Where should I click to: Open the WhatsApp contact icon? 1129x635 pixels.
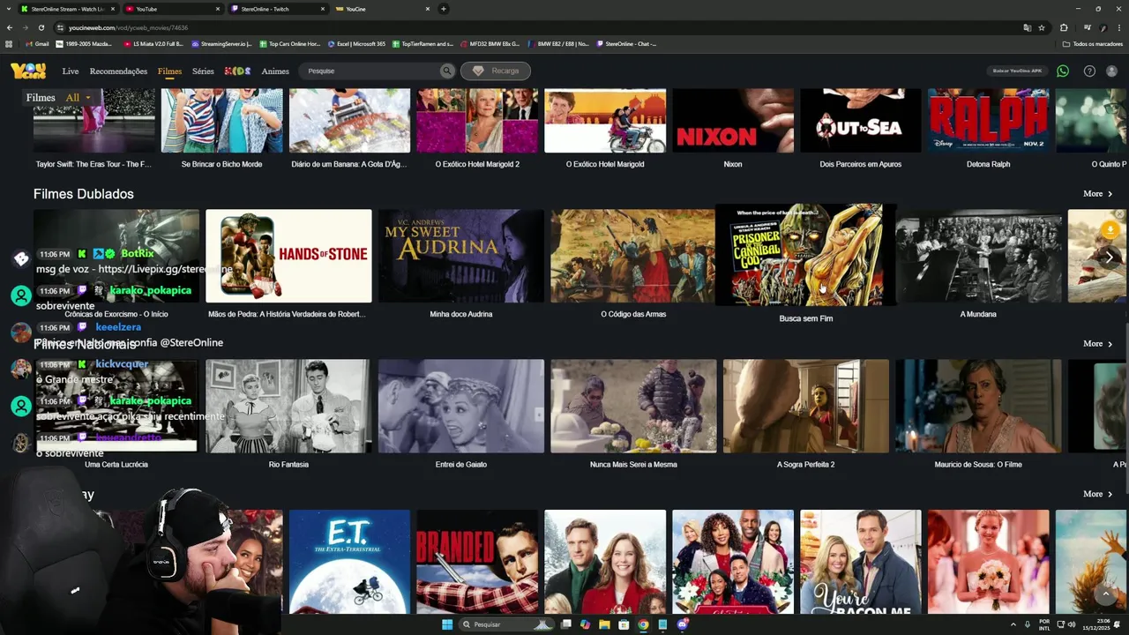pos(1063,71)
